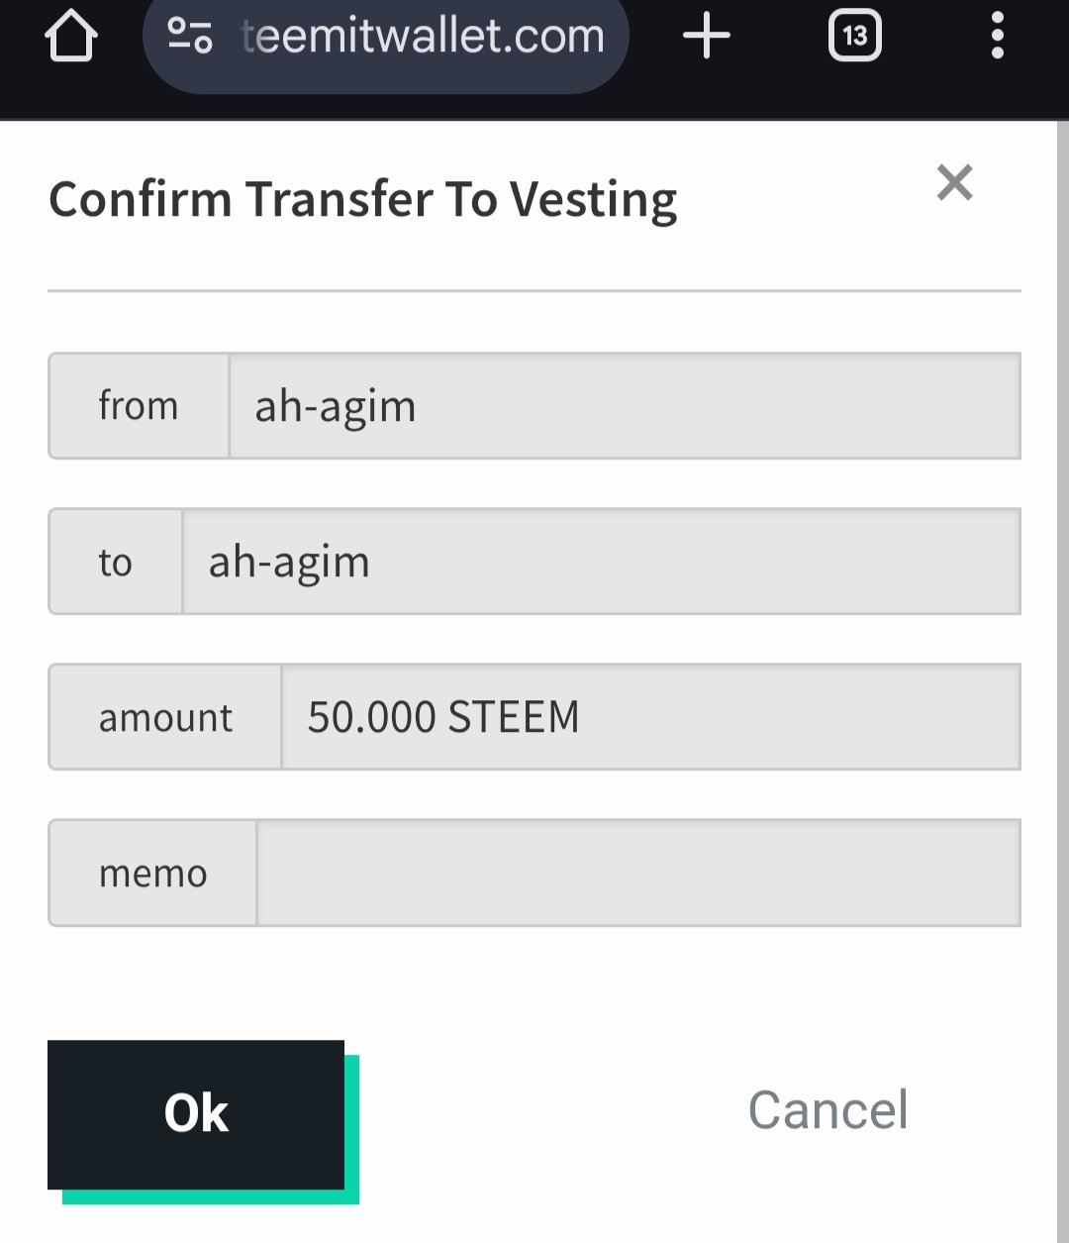Click the to field showing ah-agim
1069x1243 pixels.
[602, 562]
